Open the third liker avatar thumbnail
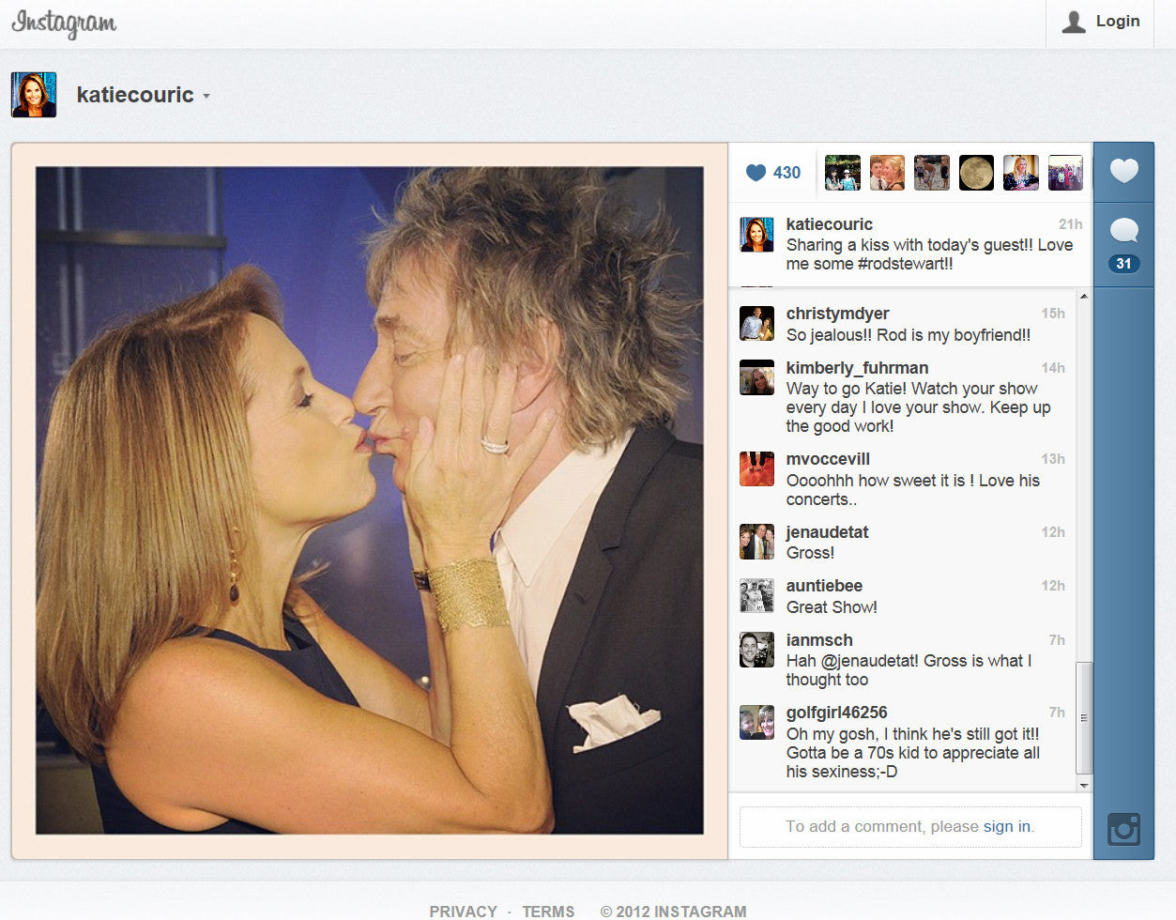1176x920 pixels. [x=932, y=173]
